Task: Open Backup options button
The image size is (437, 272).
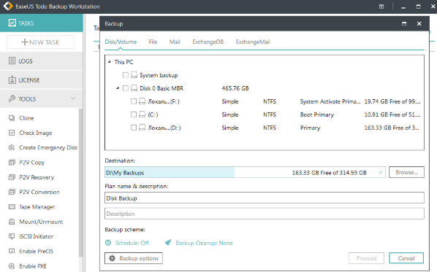Action: click(134, 258)
